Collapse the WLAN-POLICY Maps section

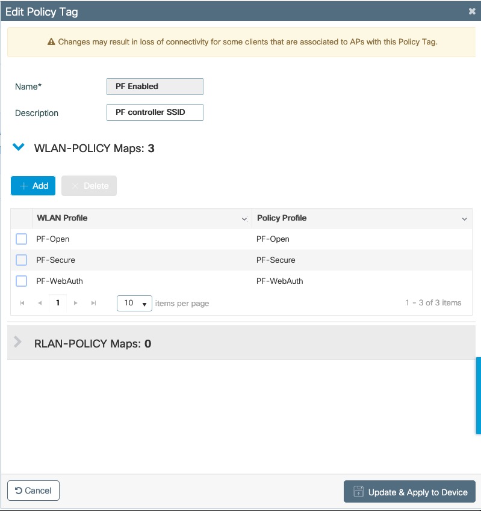click(x=18, y=147)
